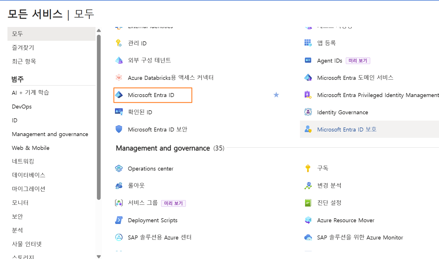This screenshot has width=439, height=259.
Task: Click the Azure Databricks 액세스 커넥터 icon
Action: 119,78
